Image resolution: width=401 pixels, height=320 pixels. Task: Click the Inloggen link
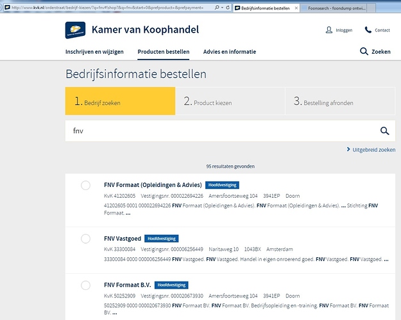point(344,30)
